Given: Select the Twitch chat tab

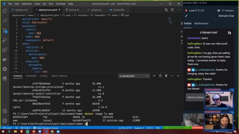Looking at the screenshot, I should pos(187,23).
